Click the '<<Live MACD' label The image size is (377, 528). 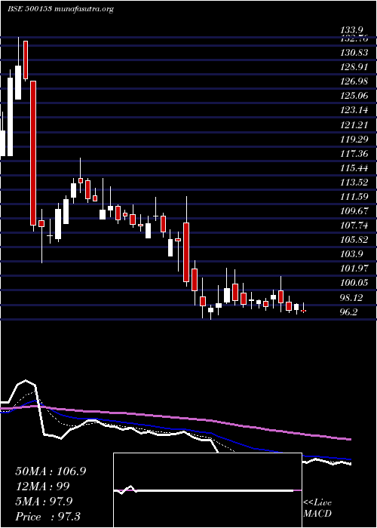[317, 508]
